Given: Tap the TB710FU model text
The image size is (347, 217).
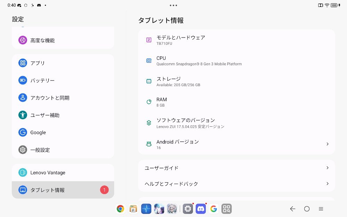Looking at the screenshot, I should point(164,44).
